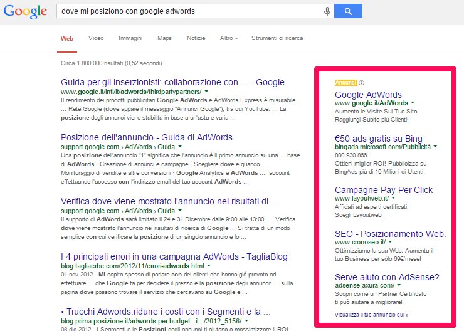Screen dimensions: 464x331
Task: Activate voice search microphone icon
Action: point(327,11)
